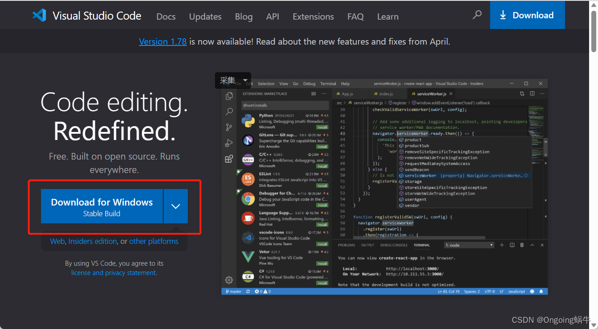The height and width of the screenshot is (329, 598).
Task: Maximize terminal panel chevron up
Action: (x=532, y=245)
